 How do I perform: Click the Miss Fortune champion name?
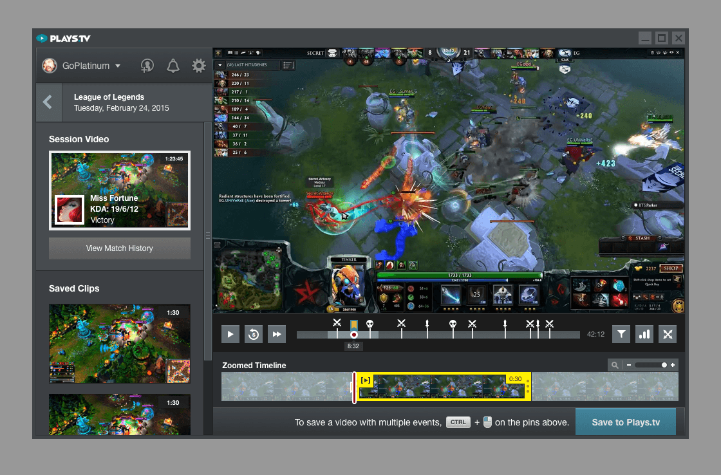tap(114, 198)
